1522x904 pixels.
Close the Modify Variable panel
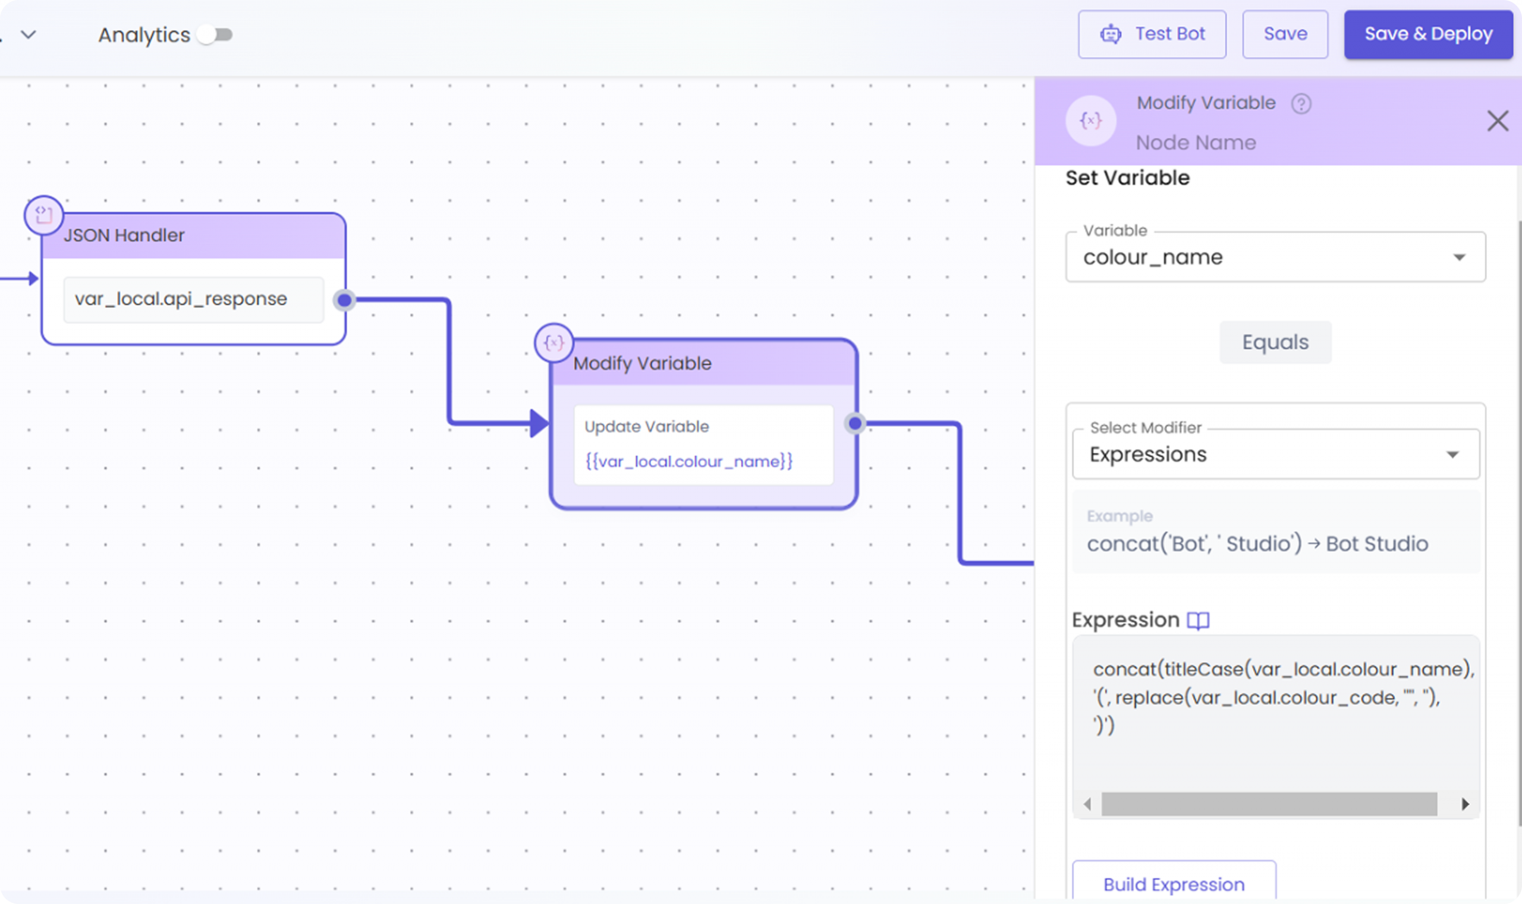click(x=1497, y=121)
